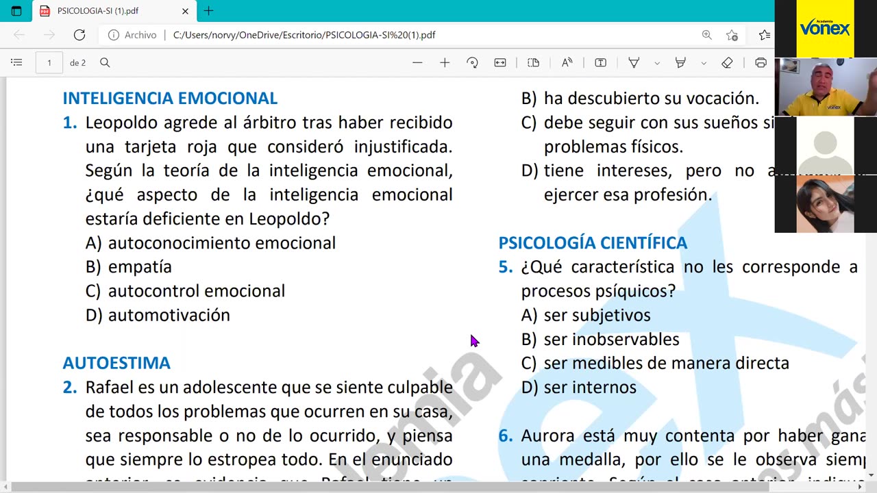Click the "INTELIGENCIA EMOCIONAL" heading
The height and width of the screenshot is (493, 877).
click(170, 99)
